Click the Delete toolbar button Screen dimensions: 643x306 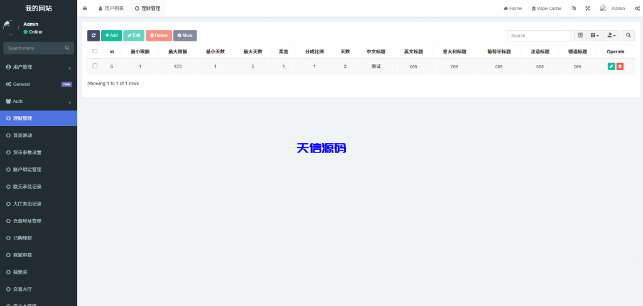[159, 36]
